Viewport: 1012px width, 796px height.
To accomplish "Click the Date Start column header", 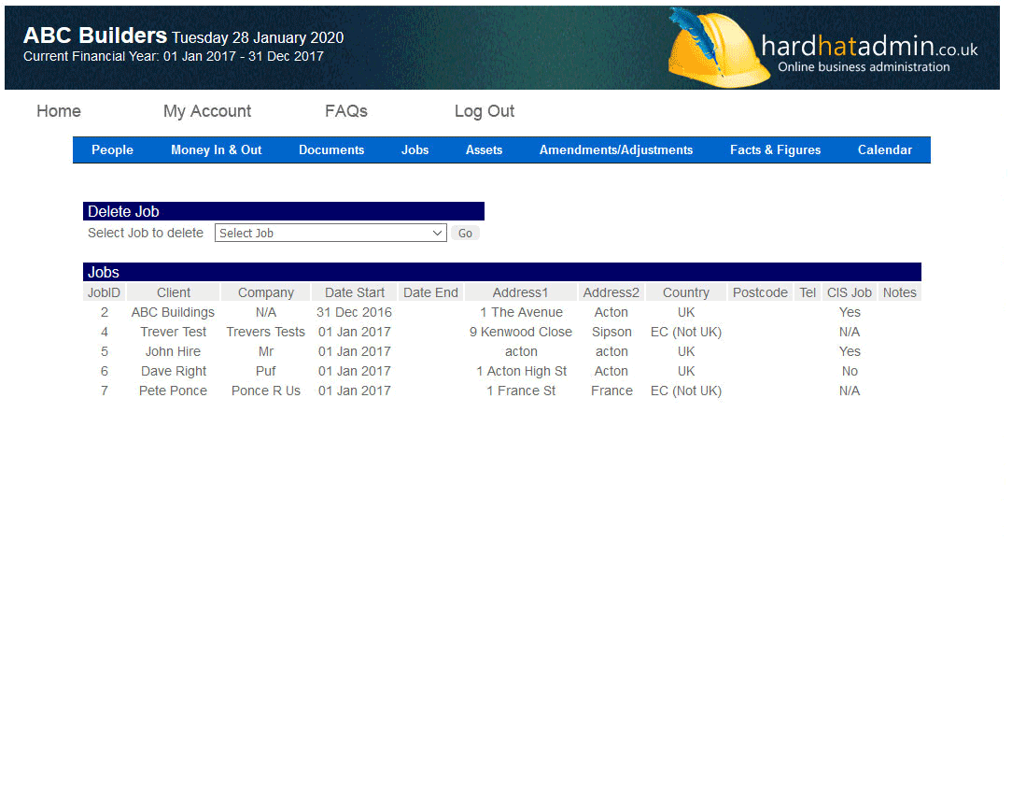I will point(355,292).
